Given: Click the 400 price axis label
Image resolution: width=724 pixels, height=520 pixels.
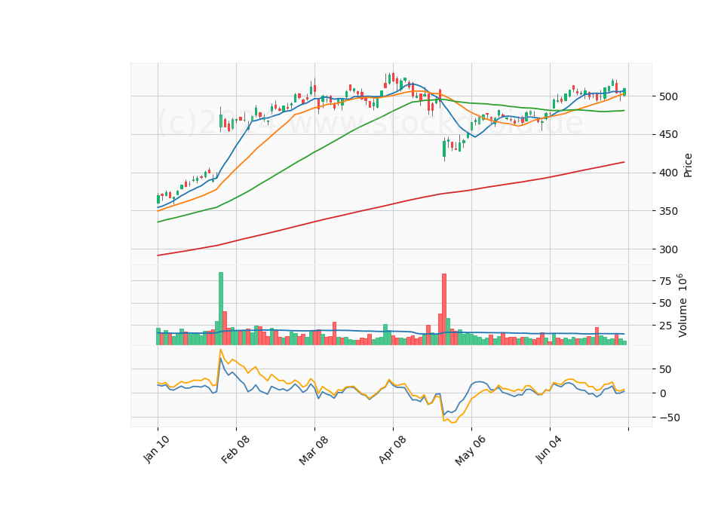Looking at the screenshot, I should click(x=669, y=173).
